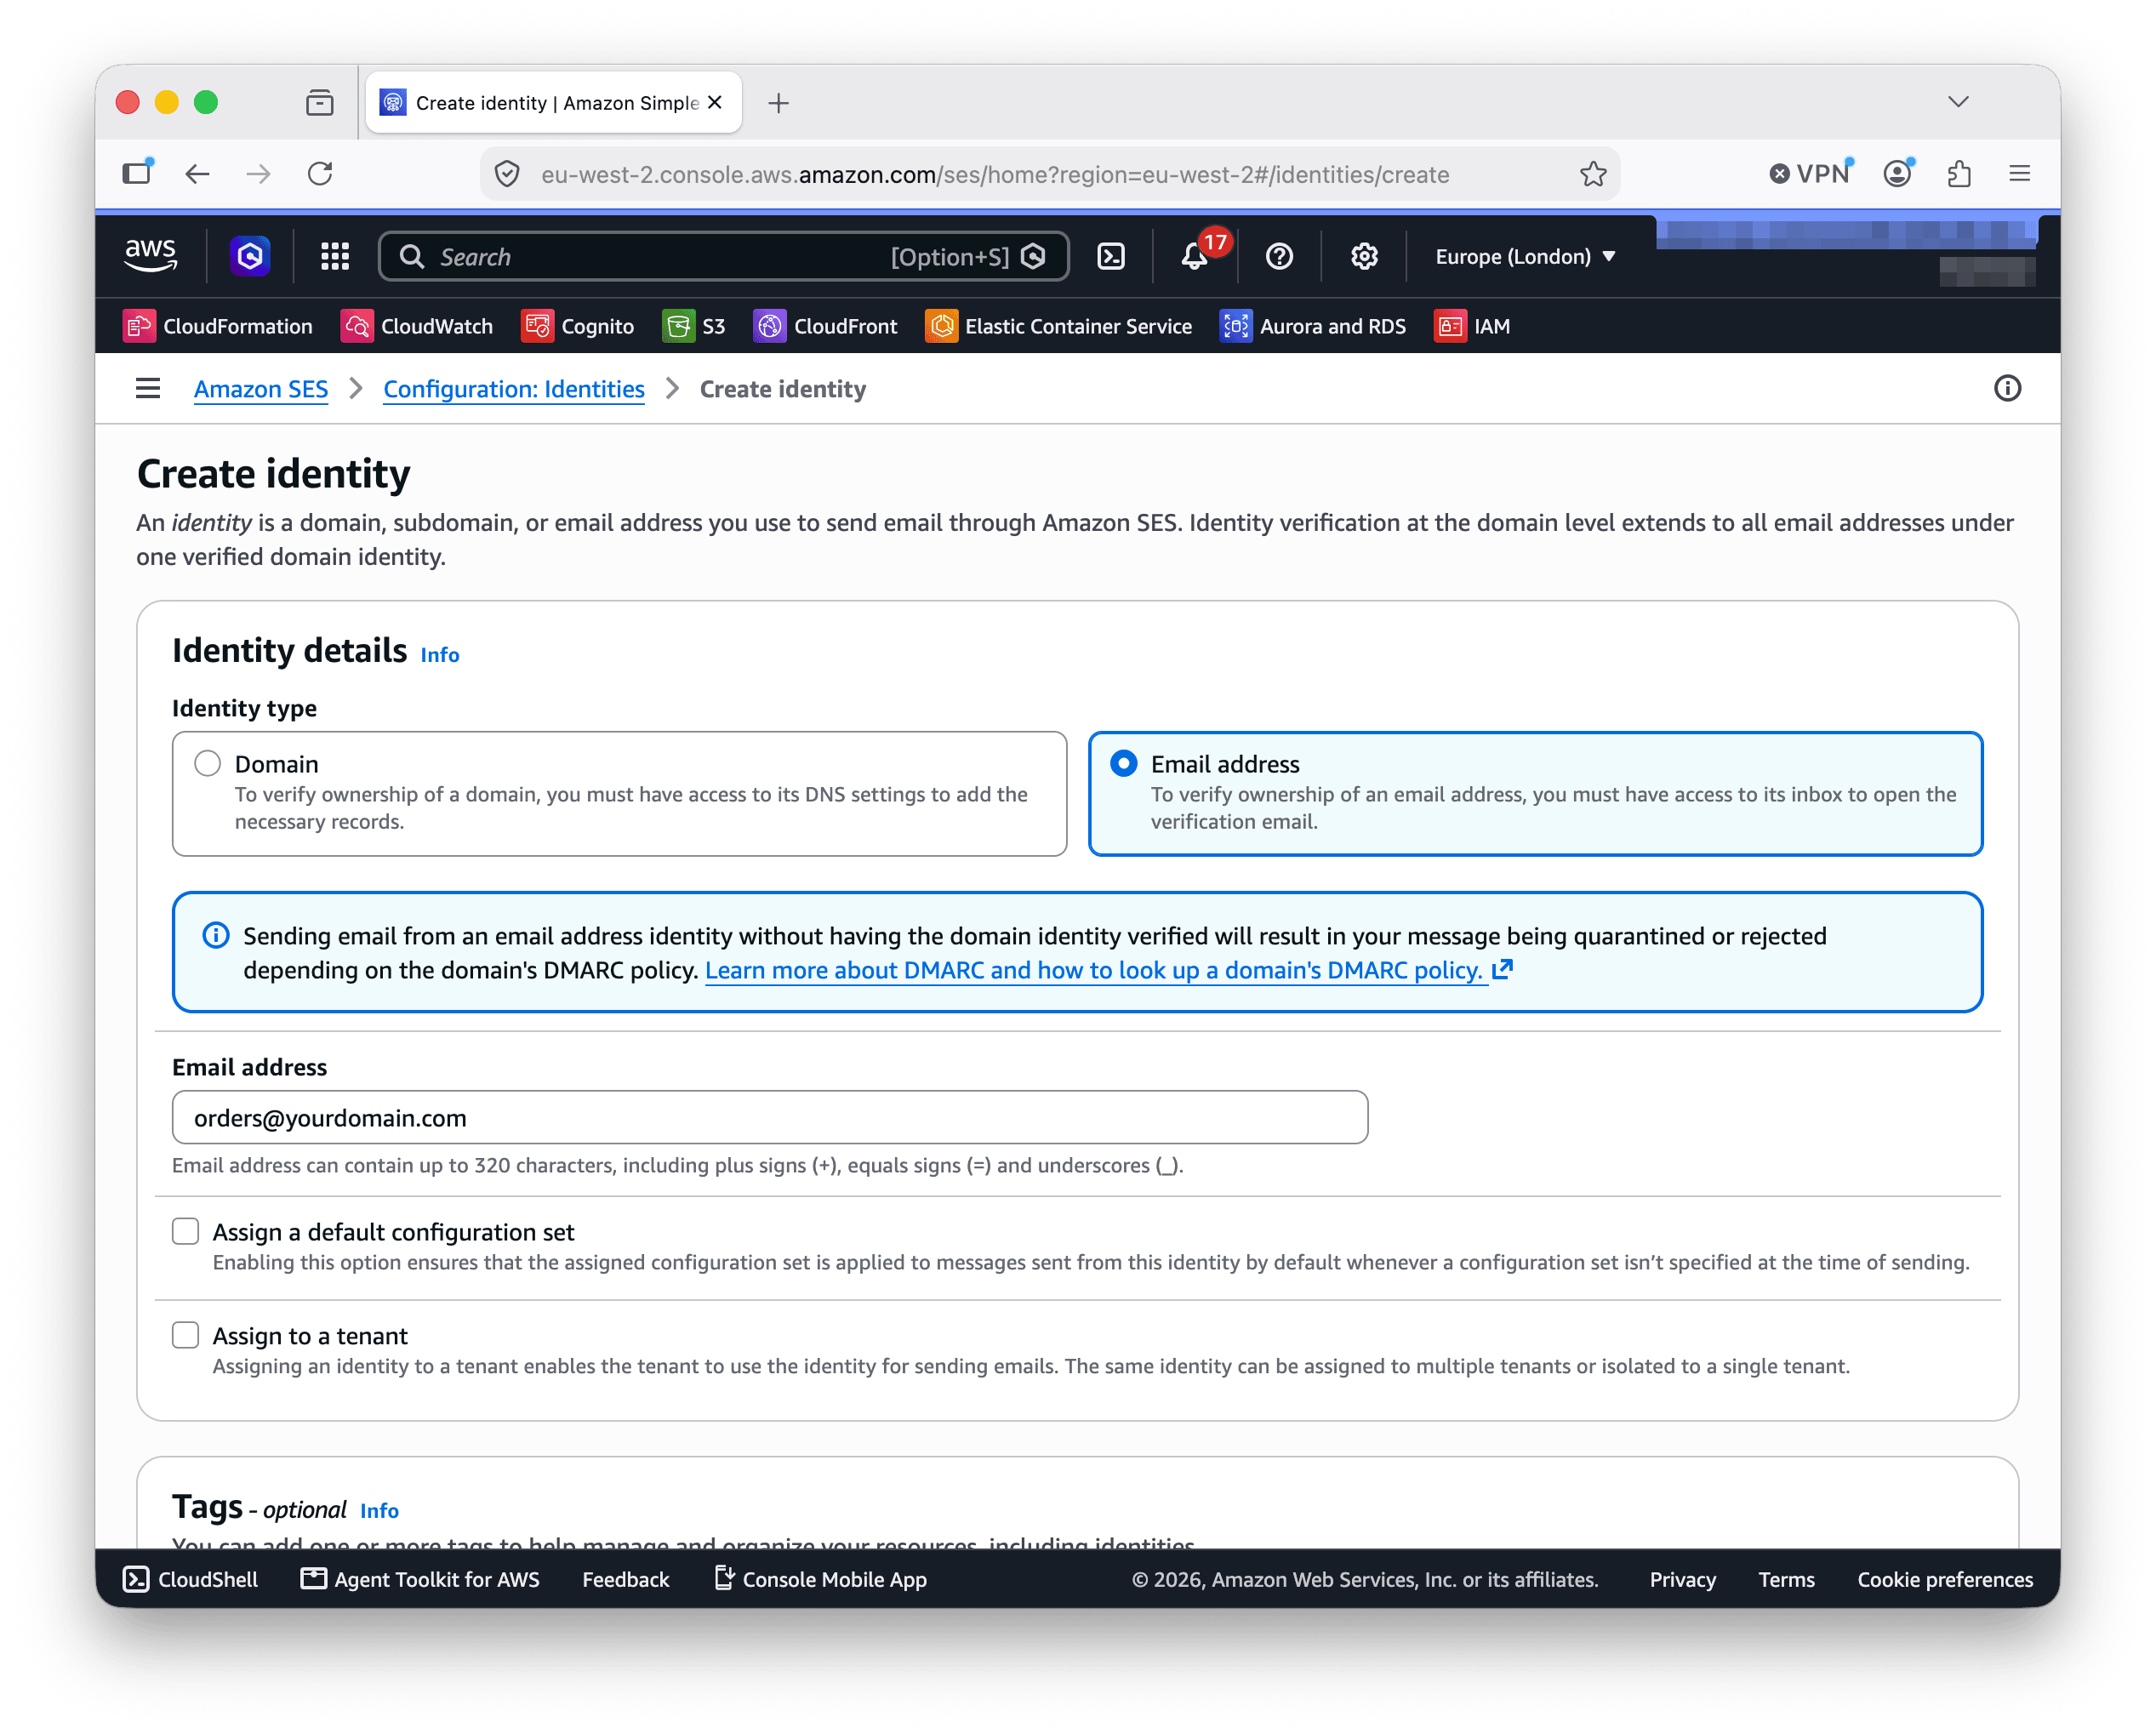The height and width of the screenshot is (1734, 2156).
Task: Open Cookie preferences in the footer
Action: [1945, 1579]
